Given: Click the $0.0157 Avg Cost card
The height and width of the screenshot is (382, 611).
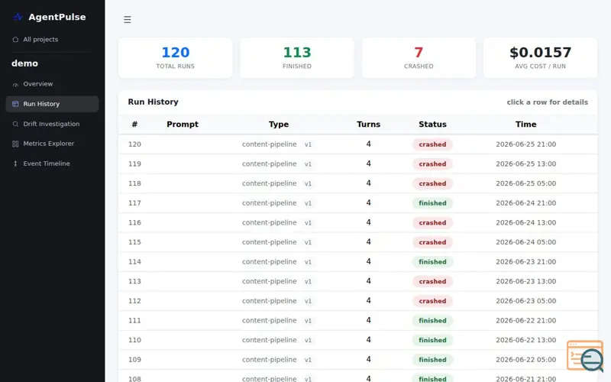Looking at the screenshot, I should pos(540,58).
